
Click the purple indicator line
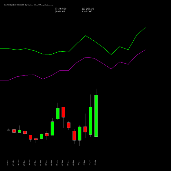click(85, 57)
